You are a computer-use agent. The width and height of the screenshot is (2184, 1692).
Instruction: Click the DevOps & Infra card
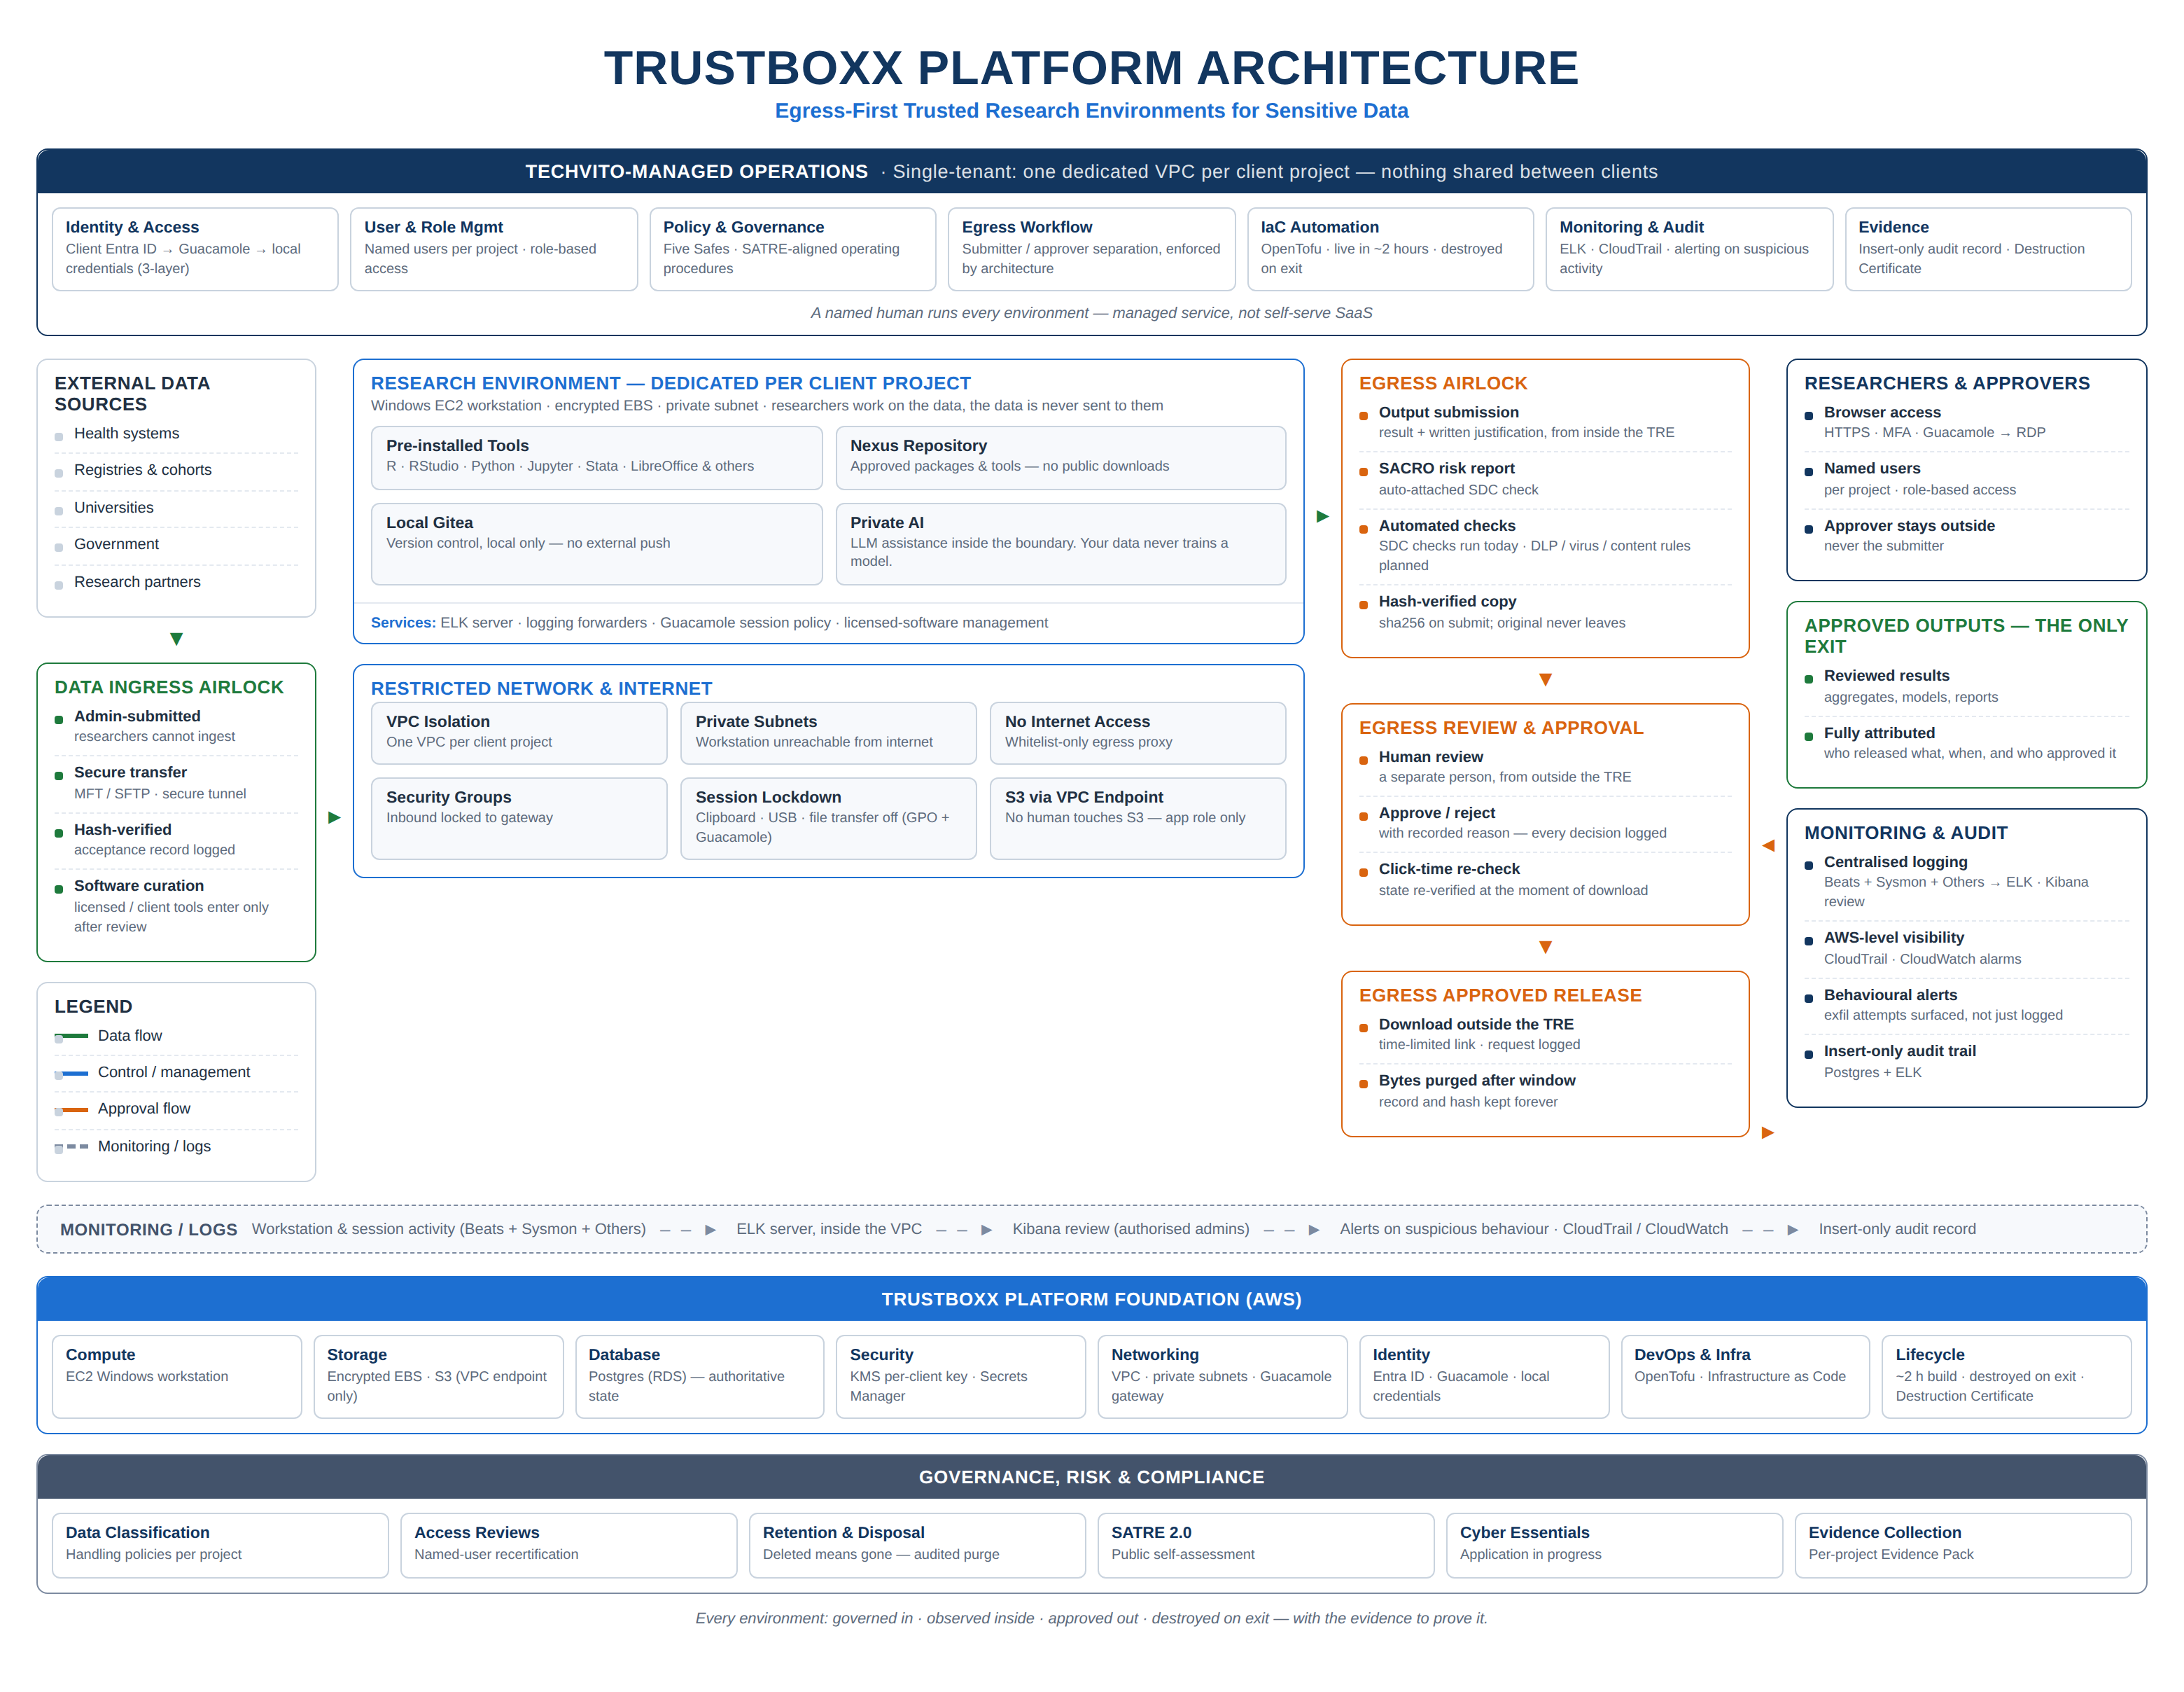(x=1745, y=1377)
